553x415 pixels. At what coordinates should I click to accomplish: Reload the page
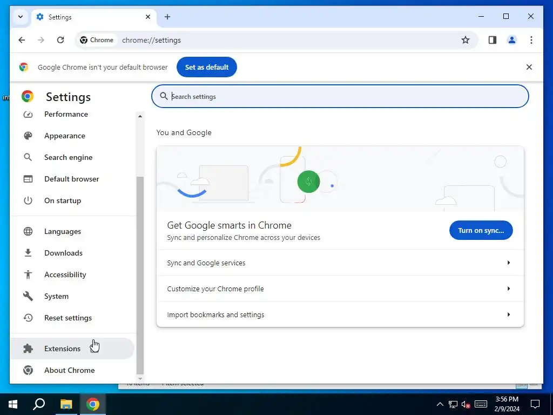60,40
